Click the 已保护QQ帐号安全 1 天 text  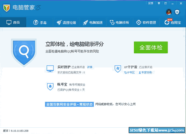point(71,90)
